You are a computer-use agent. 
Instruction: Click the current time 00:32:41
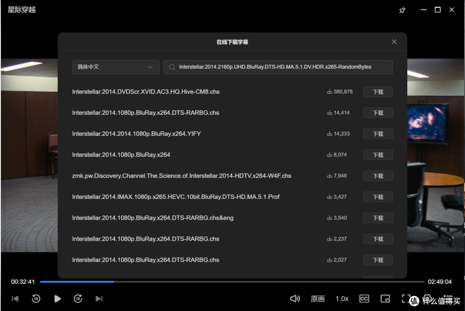pyautogui.click(x=23, y=282)
